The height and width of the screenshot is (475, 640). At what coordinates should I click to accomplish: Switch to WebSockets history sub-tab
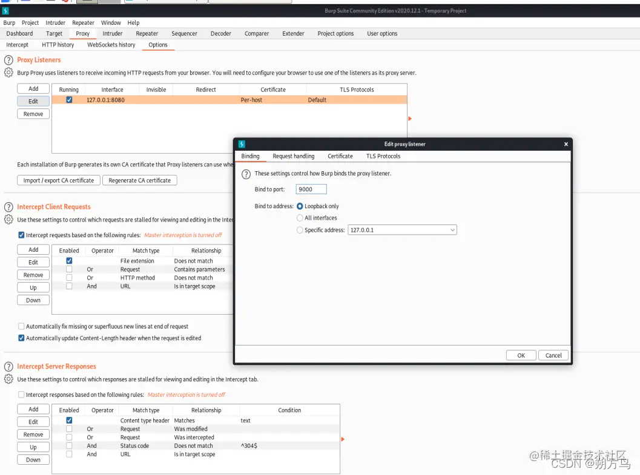coord(111,45)
